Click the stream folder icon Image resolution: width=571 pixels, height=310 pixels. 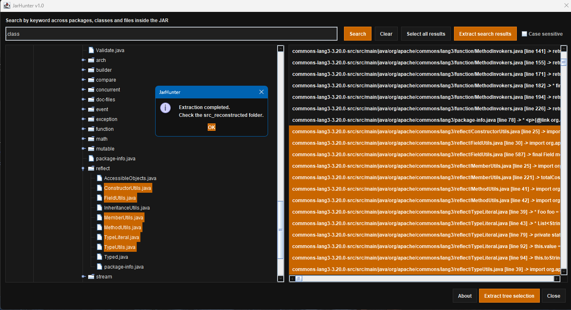click(x=91, y=277)
